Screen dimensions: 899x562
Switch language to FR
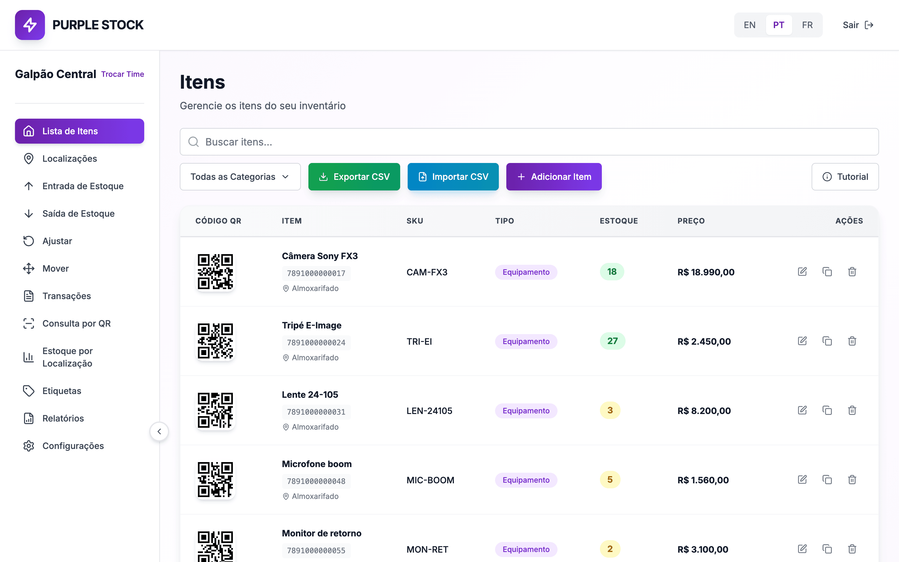pyautogui.click(x=807, y=25)
